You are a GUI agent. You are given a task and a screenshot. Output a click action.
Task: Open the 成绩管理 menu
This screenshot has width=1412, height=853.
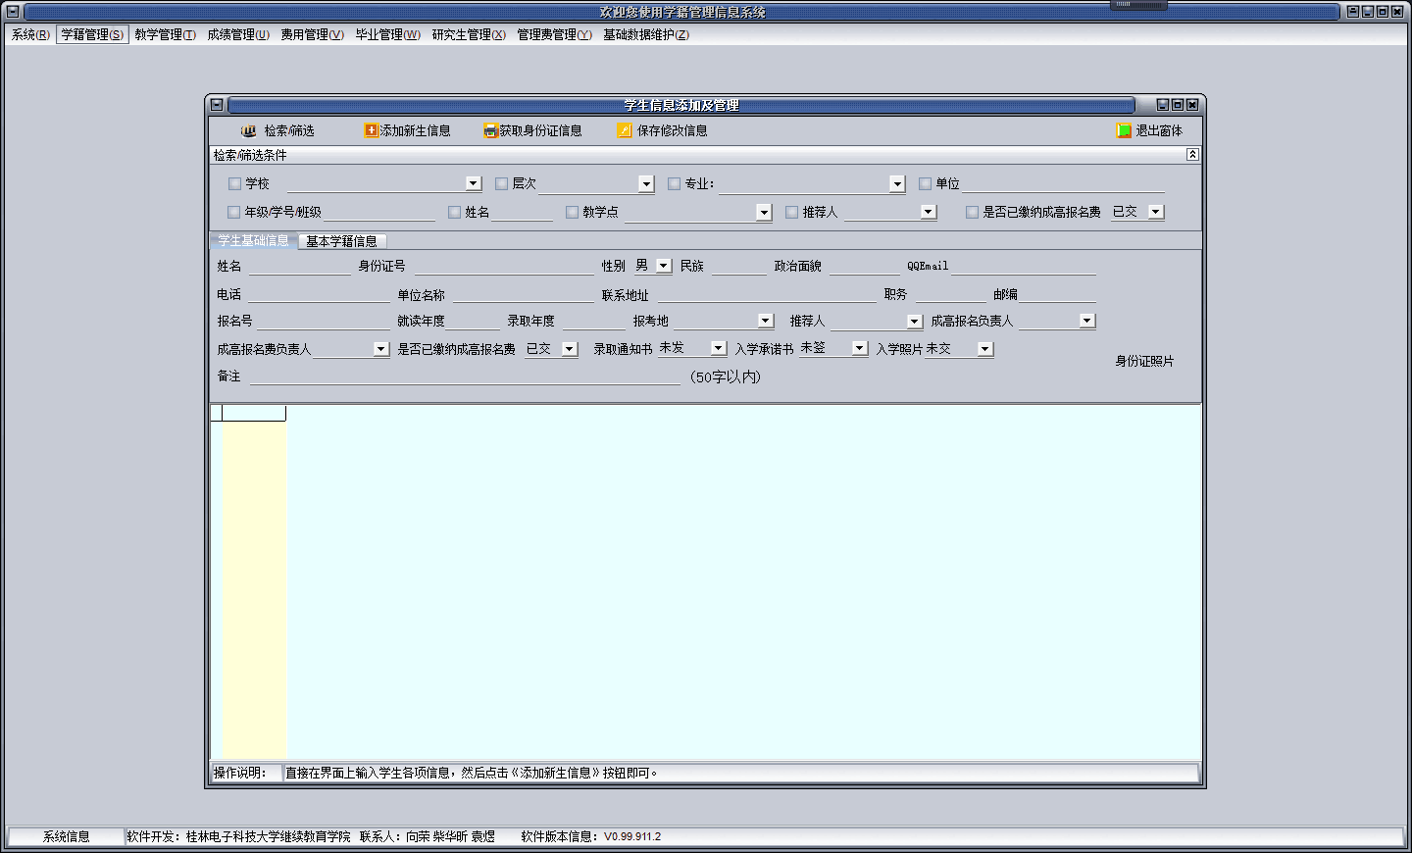point(237,34)
